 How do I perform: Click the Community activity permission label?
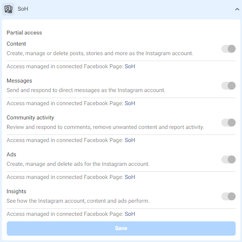coord(30,117)
